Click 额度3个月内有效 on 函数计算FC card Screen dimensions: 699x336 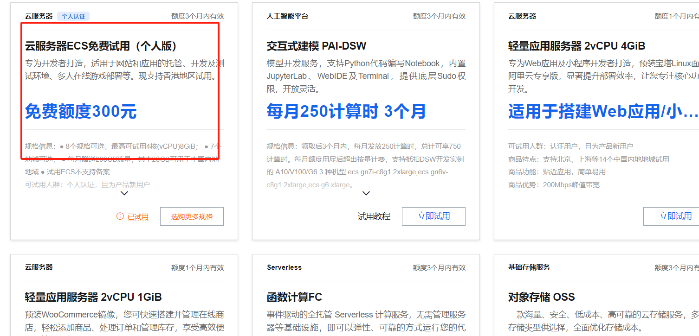(439, 267)
